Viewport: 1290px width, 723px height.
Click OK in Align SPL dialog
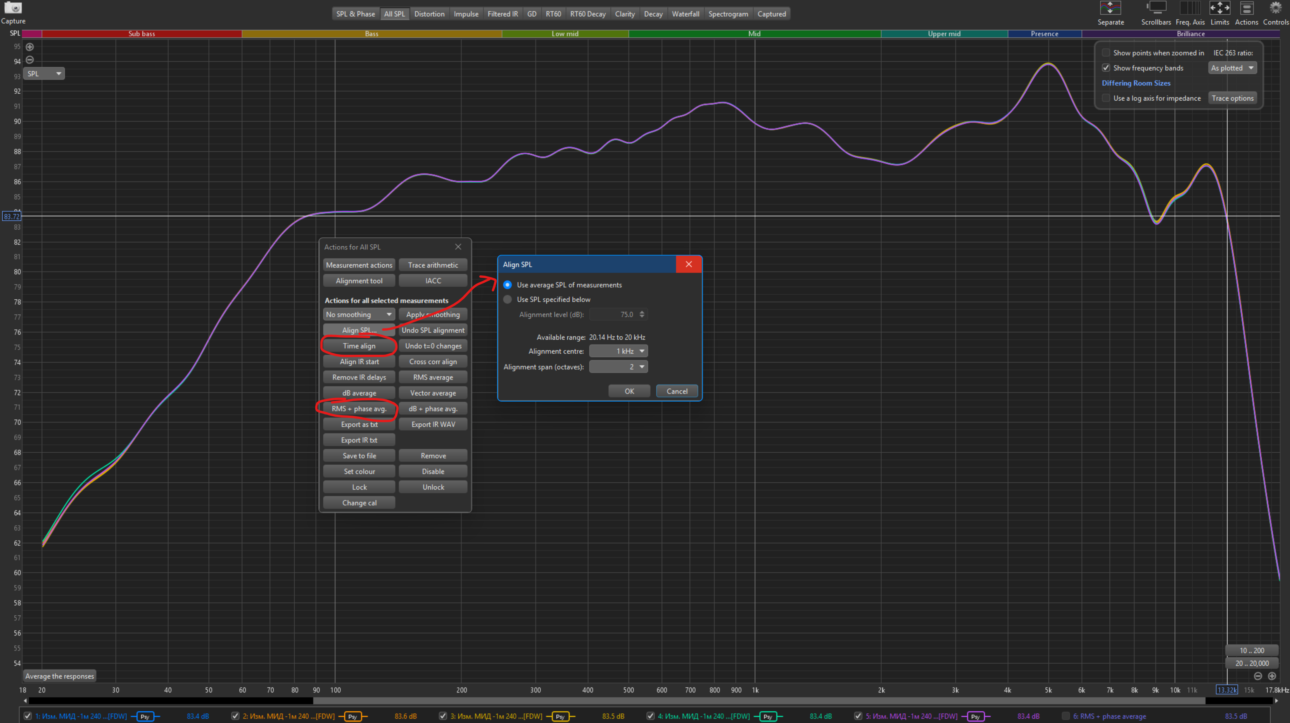pyautogui.click(x=629, y=391)
